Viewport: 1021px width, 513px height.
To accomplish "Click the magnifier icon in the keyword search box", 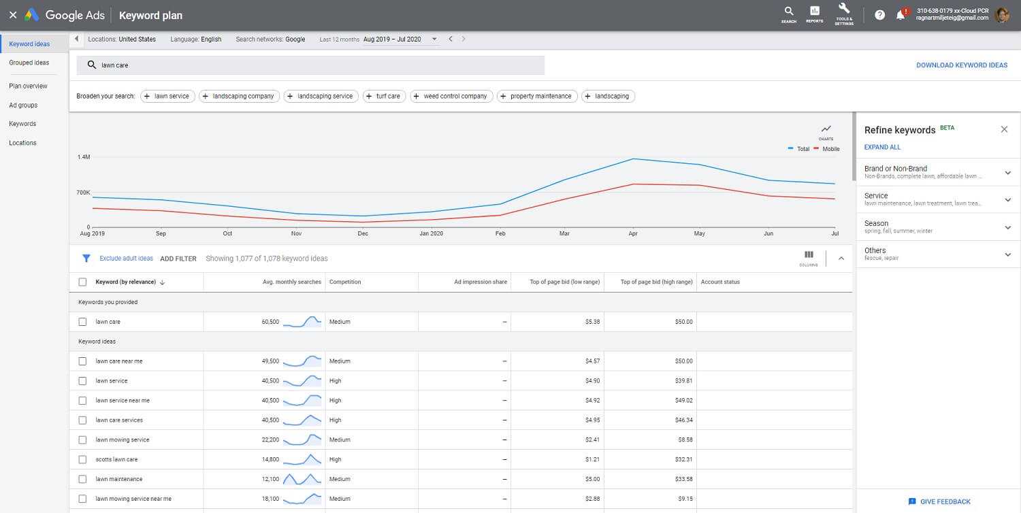I will coord(92,65).
